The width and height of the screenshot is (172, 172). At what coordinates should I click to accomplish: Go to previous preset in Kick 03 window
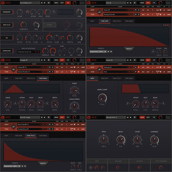(128, 3)
